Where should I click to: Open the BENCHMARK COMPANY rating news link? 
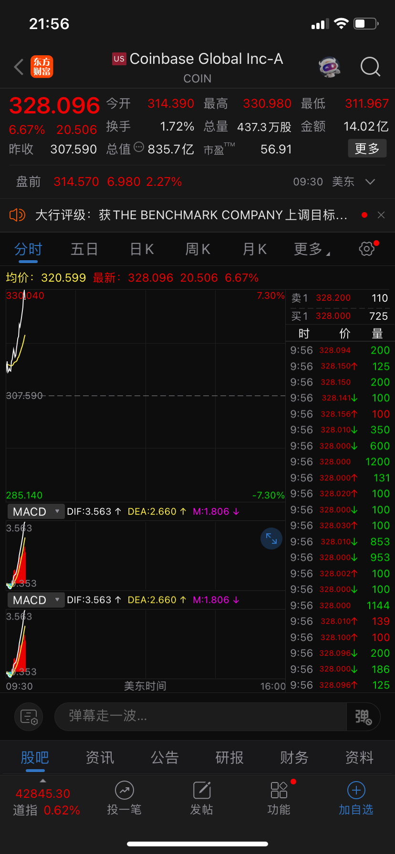(x=191, y=215)
